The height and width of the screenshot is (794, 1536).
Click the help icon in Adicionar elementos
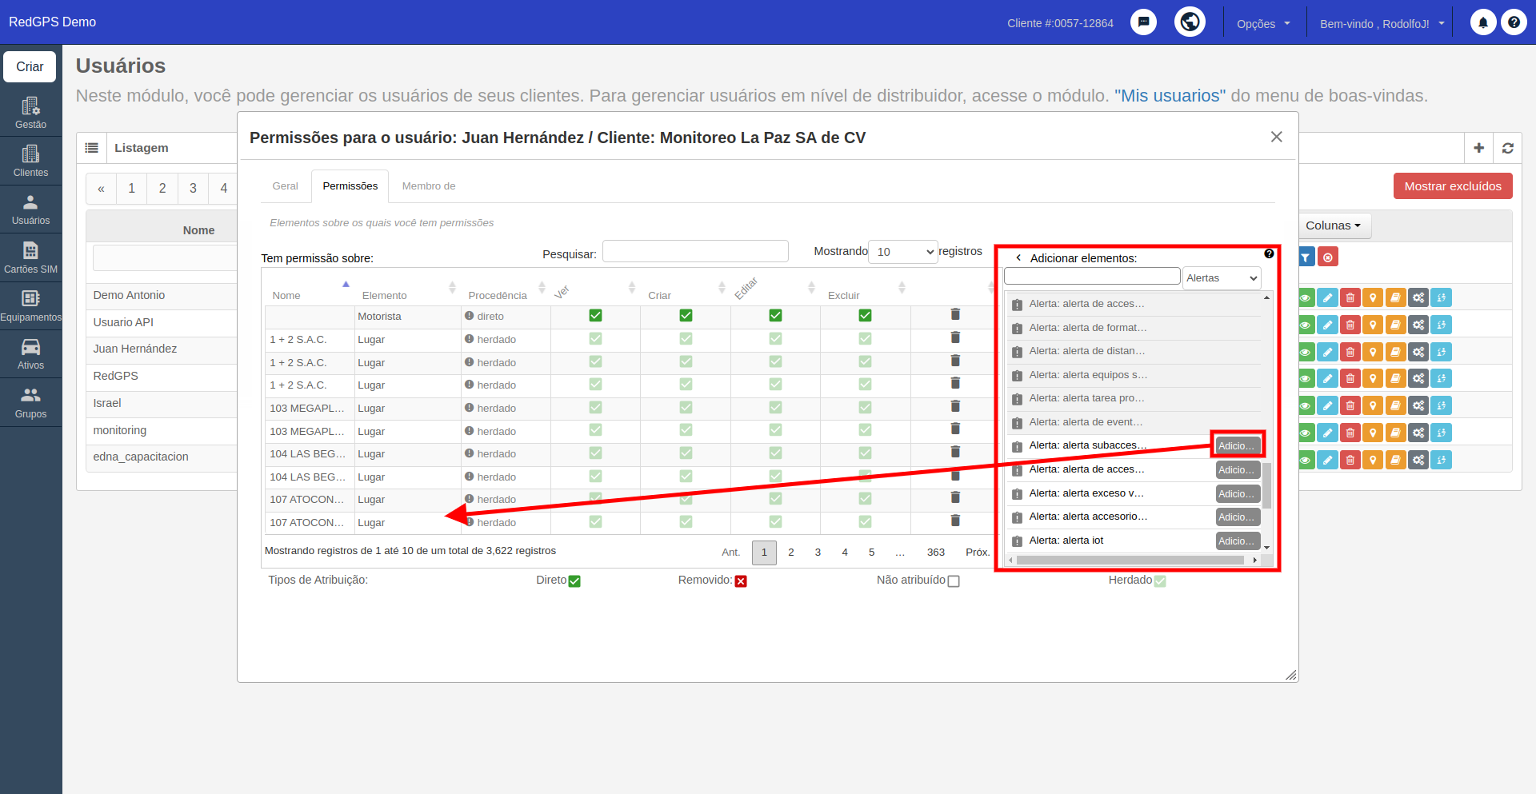coord(1269,253)
